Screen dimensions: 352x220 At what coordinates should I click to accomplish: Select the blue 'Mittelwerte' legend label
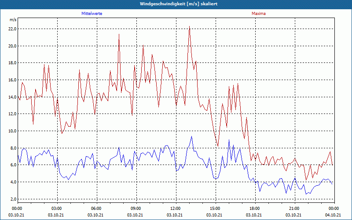click(92, 14)
